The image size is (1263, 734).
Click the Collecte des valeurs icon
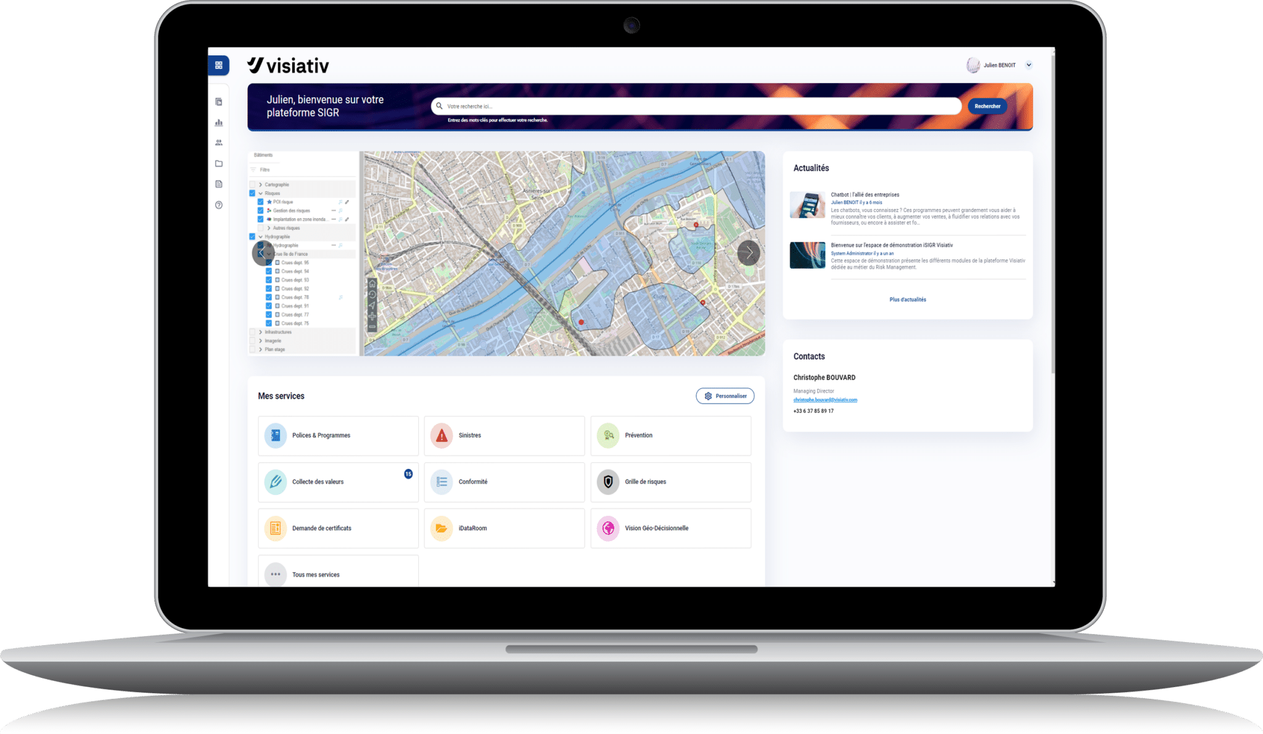(276, 481)
